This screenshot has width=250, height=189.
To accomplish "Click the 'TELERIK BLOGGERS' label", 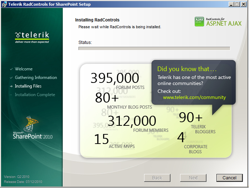I will pos(203,129).
